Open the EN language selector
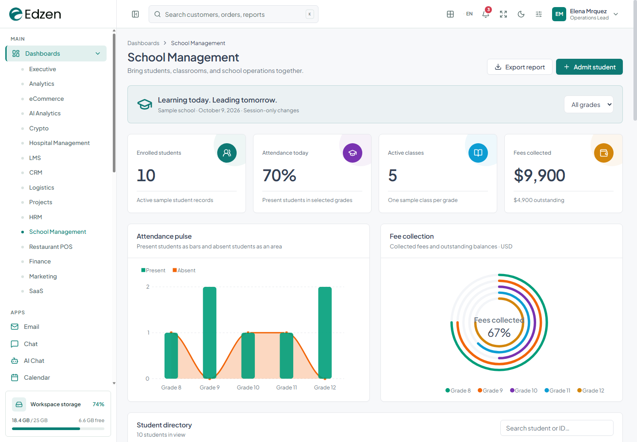This screenshot has height=442, width=637. [469, 14]
